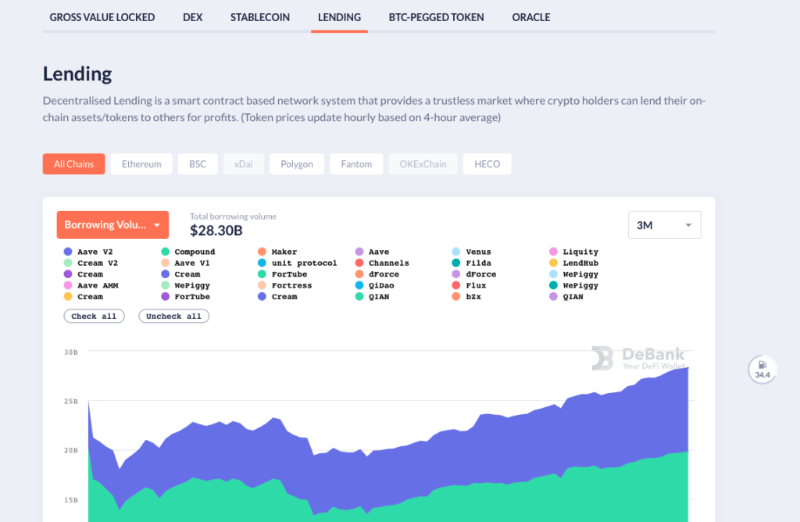The height and width of the screenshot is (522, 800).
Task: Open the Borrowing Volume metric dropdown
Action: (112, 225)
